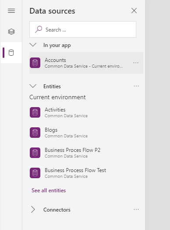The width and height of the screenshot is (170, 230).
Task: Click the Accounts database icon
Action: click(x=35, y=63)
